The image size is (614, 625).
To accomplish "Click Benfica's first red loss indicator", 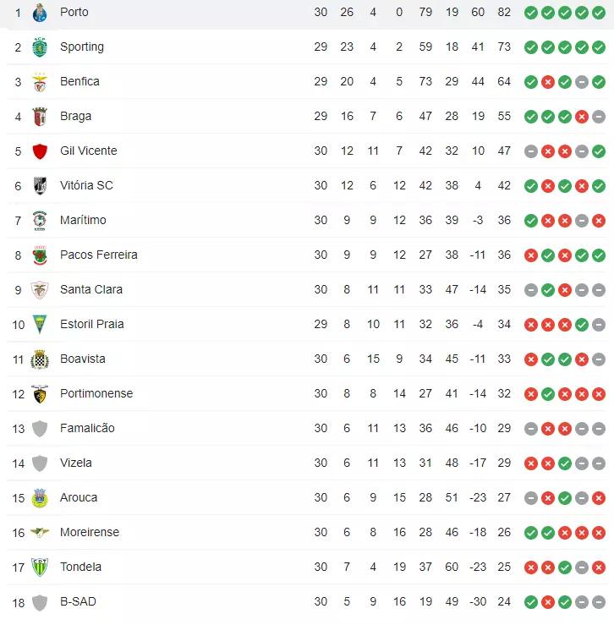I will 548,82.
